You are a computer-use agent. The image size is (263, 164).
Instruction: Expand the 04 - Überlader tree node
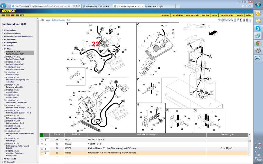coord(3,39)
